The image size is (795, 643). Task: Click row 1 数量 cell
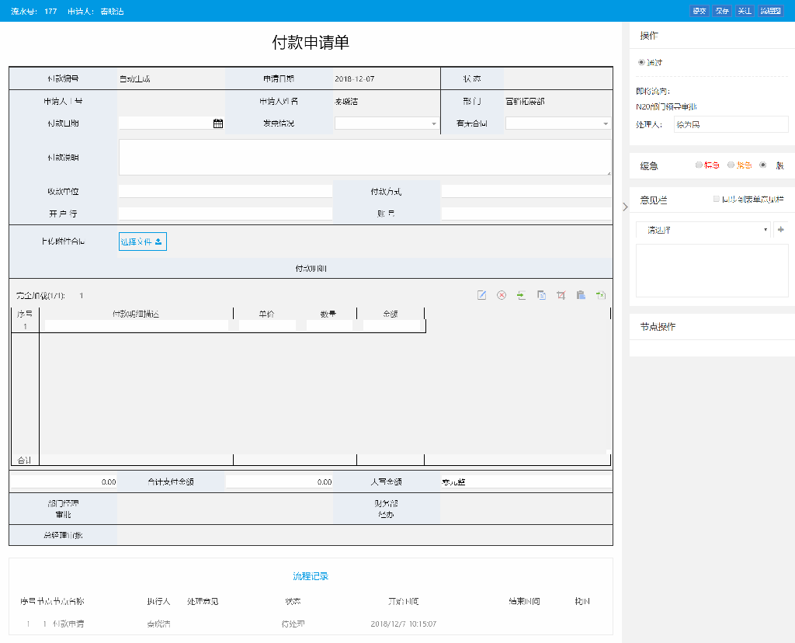[329, 326]
